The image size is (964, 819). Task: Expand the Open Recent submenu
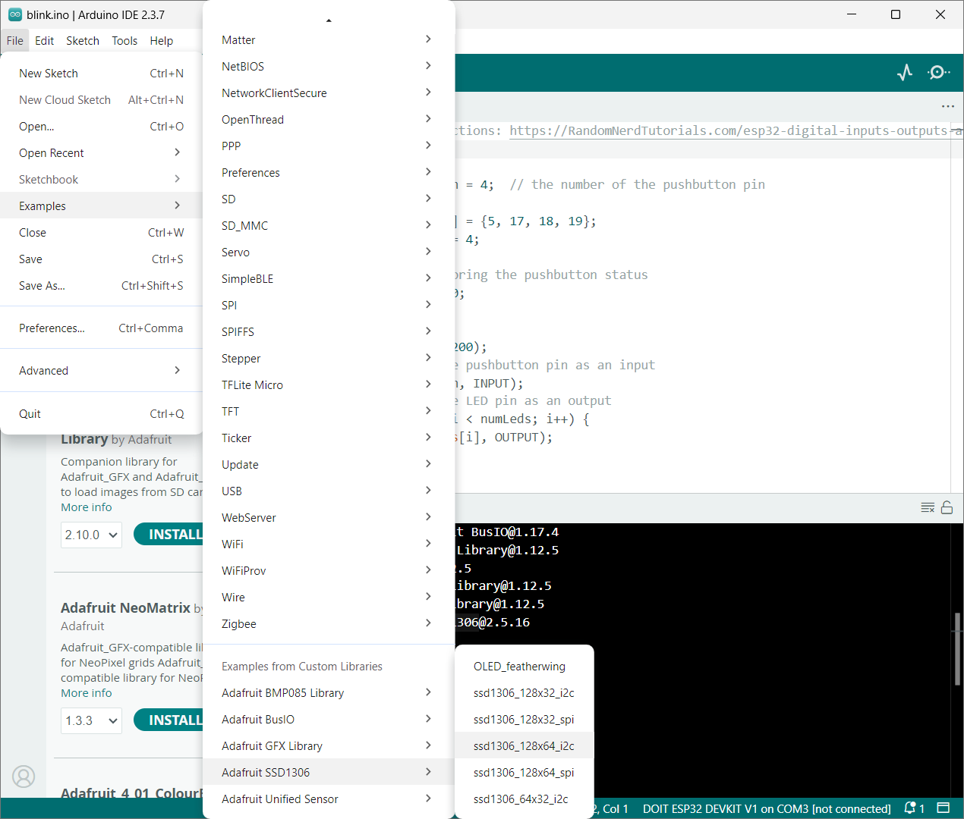[102, 153]
